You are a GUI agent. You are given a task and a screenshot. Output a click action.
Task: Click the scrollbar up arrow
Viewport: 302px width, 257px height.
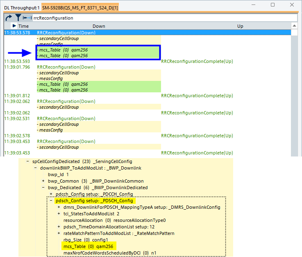[x=294, y=26]
